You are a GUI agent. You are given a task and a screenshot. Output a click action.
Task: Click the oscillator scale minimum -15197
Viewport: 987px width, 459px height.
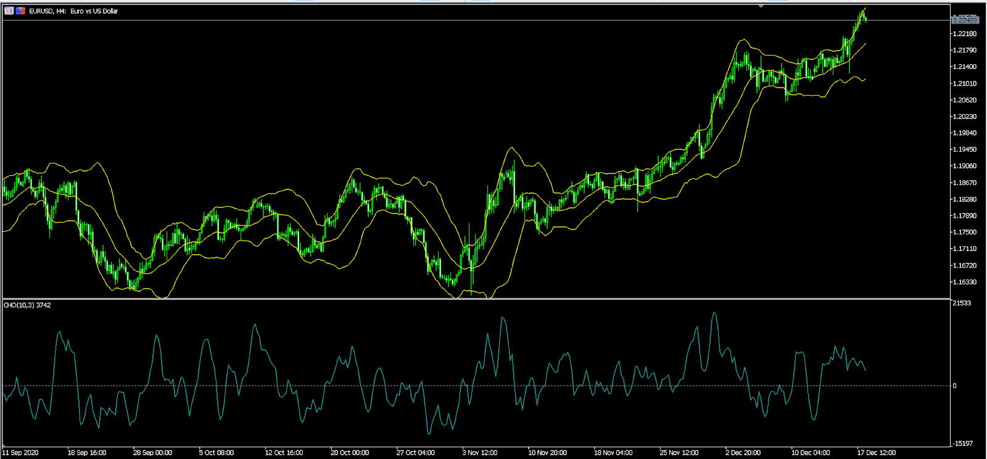963,443
